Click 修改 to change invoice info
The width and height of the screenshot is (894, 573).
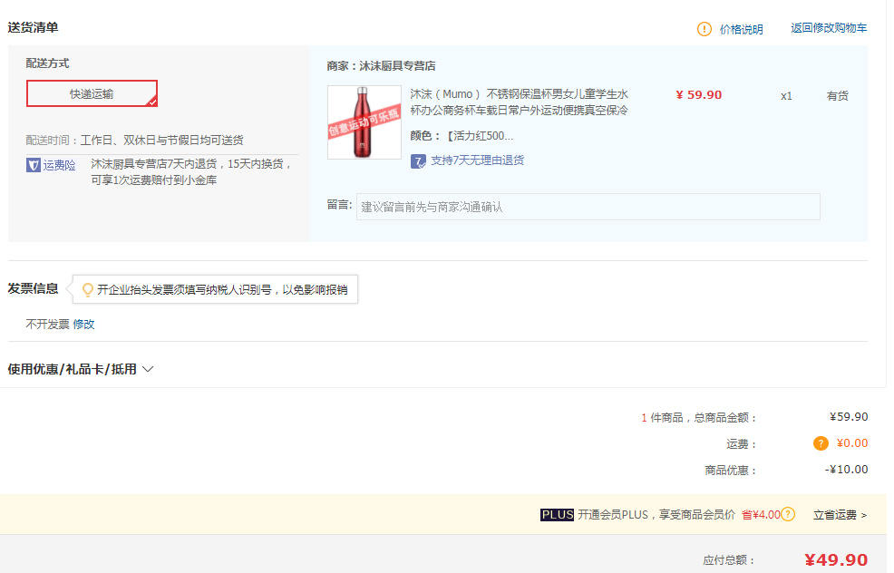click(83, 325)
